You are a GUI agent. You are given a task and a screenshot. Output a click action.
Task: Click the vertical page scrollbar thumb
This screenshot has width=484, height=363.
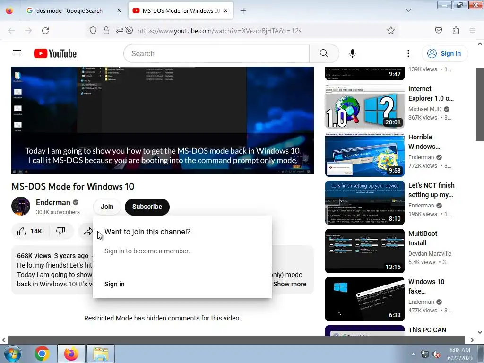(480, 104)
